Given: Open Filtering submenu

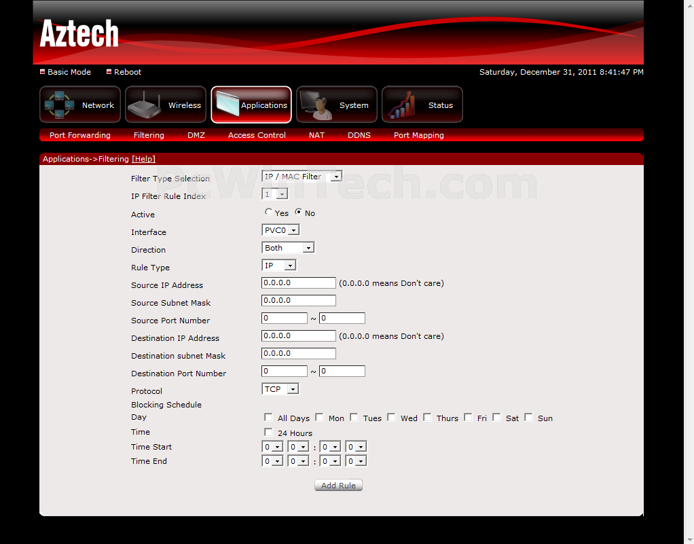Looking at the screenshot, I should (149, 135).
